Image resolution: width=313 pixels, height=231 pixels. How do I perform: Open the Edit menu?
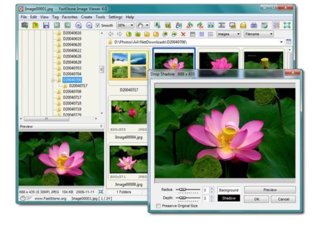click(33, 17)
